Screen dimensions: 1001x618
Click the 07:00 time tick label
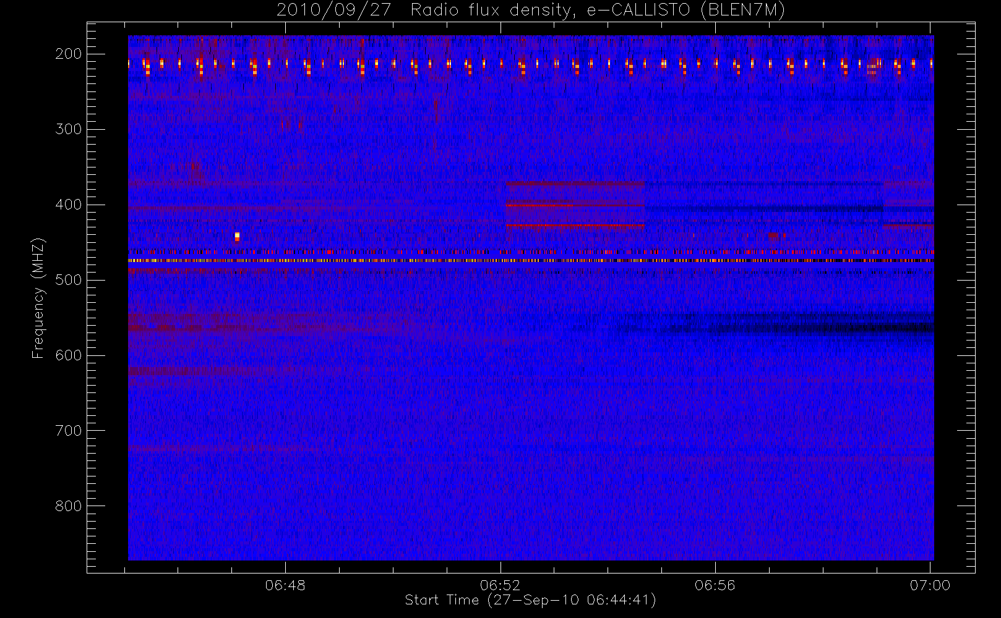coord(930,585)
